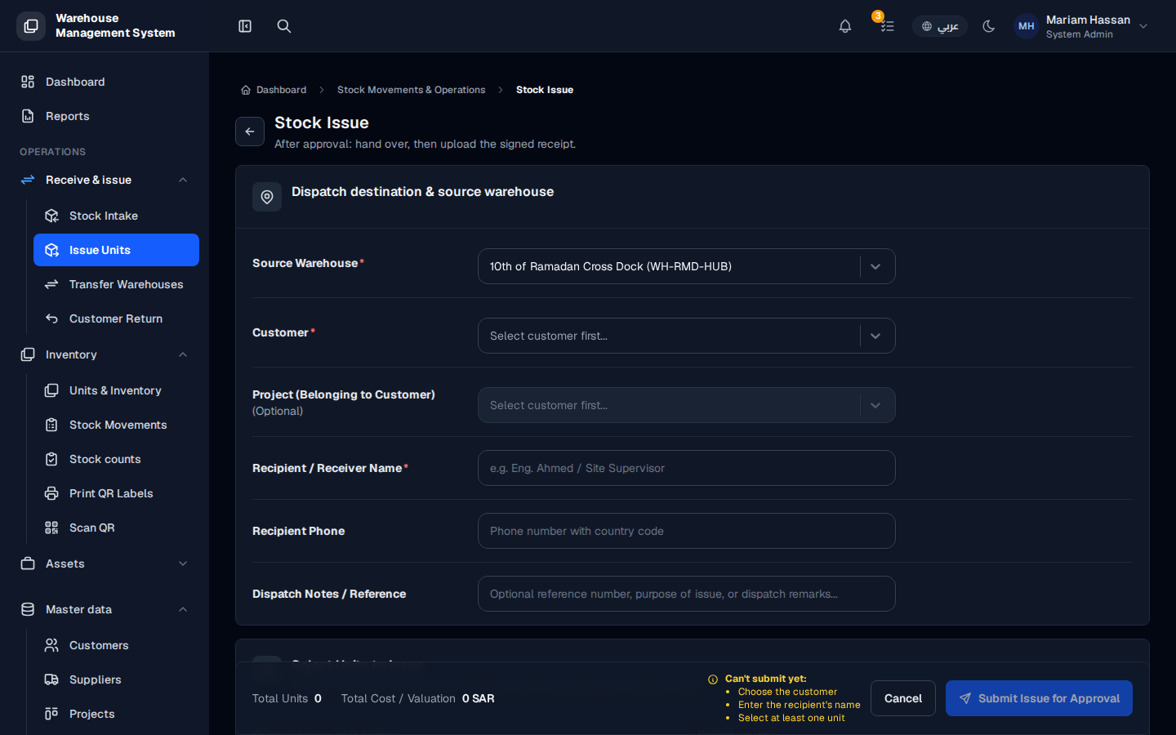This screenshot has width=1176, height=735.
Task: Go to Transfer Warehouses
Action: (116, 284)
